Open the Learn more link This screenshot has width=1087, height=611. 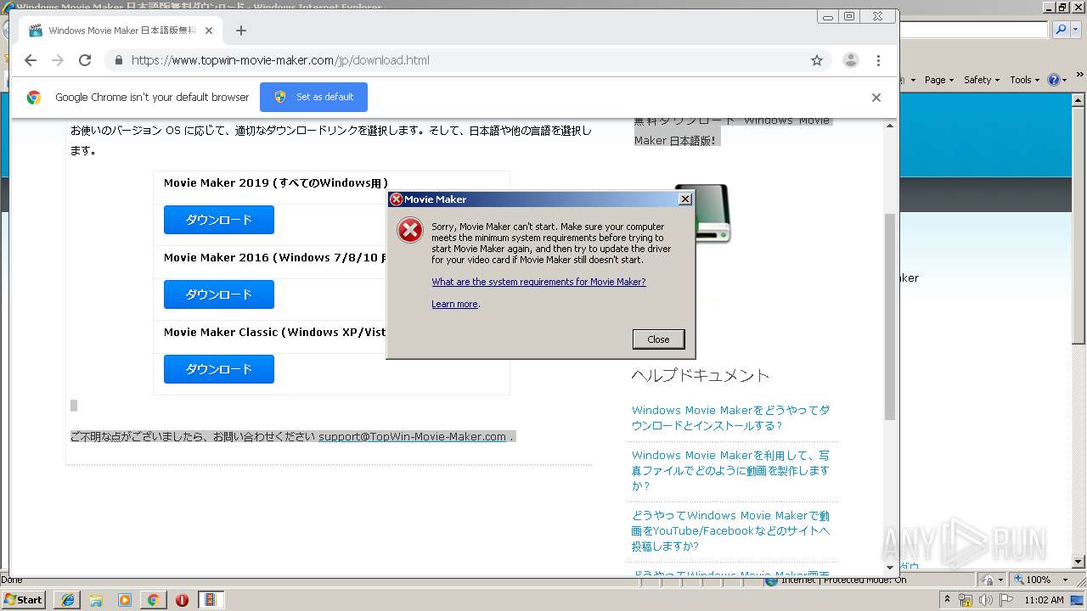pyautogui.click(x=454, y=304)
